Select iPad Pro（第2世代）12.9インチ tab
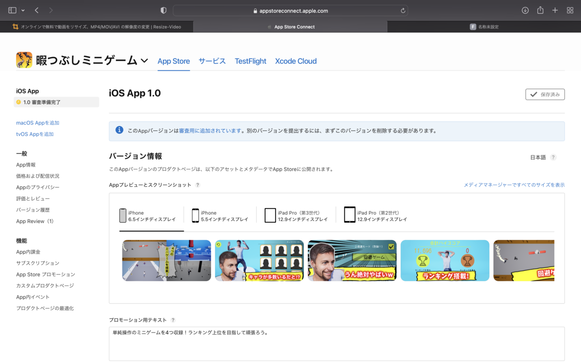Screen dimensions: 581x363 click(x=376, y=216)
